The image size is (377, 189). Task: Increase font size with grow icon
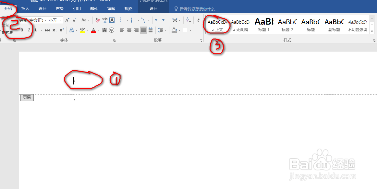pos(67,20)
